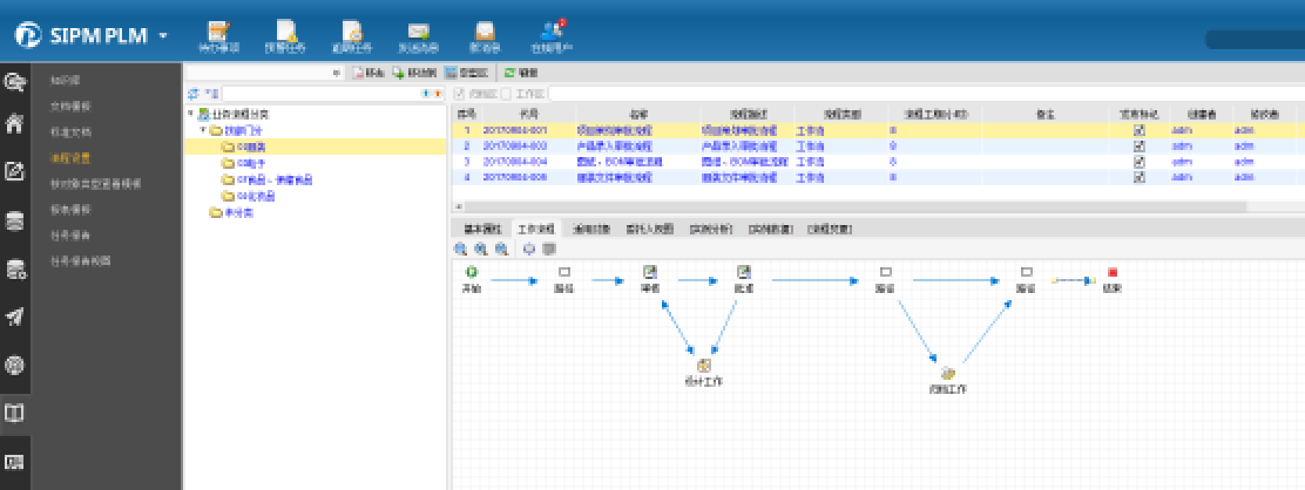The height and width of the screenshot is (490, 1305).
Task: Switch to the first tab of detail panel
Action: [482, 229]
